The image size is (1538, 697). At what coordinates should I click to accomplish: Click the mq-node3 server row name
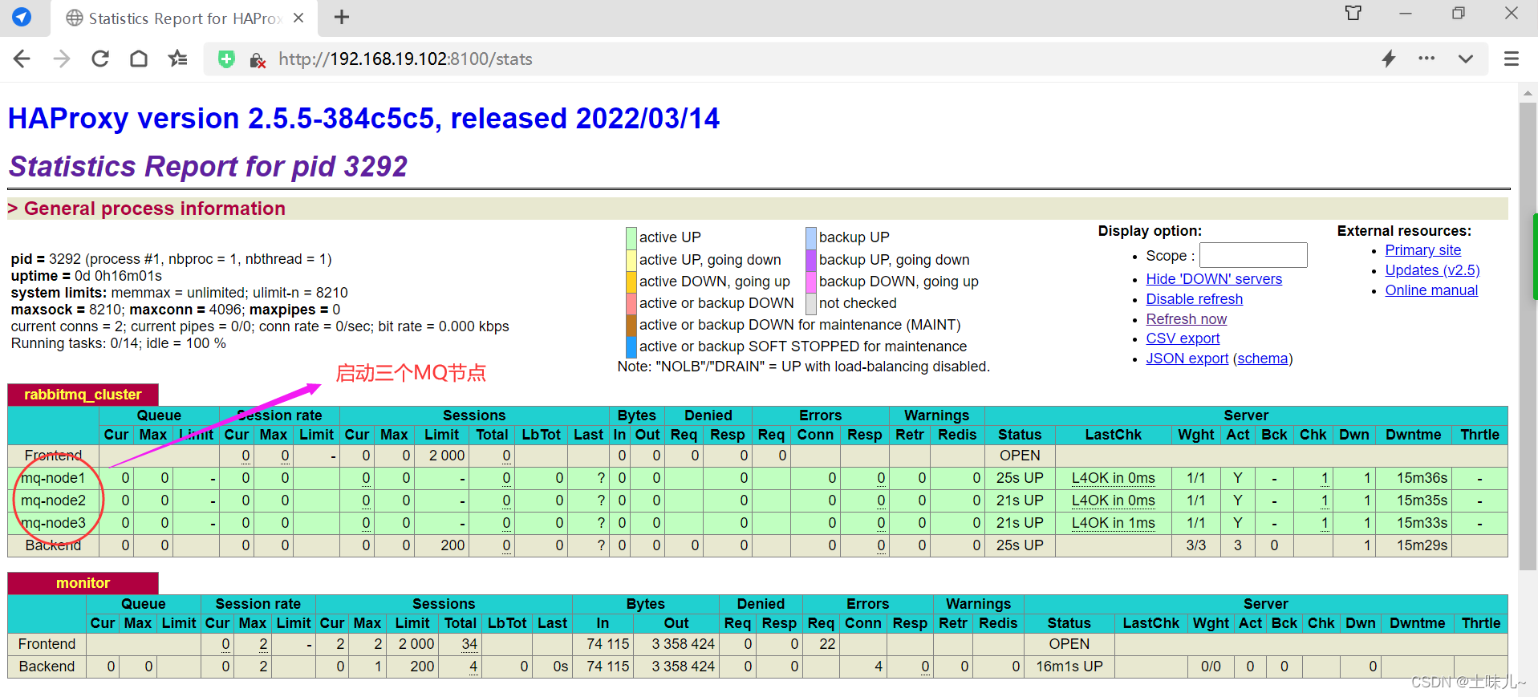[x=53, y=523]
